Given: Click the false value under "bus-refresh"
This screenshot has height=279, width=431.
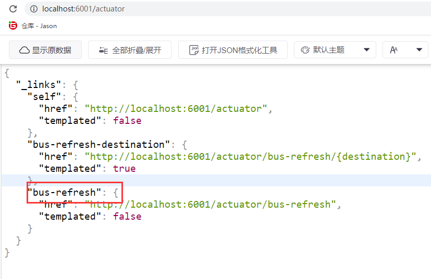Looking at the screenshot, I should (127, 217).
